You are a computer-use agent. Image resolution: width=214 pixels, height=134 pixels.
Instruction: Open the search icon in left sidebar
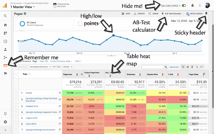(5, 16)
